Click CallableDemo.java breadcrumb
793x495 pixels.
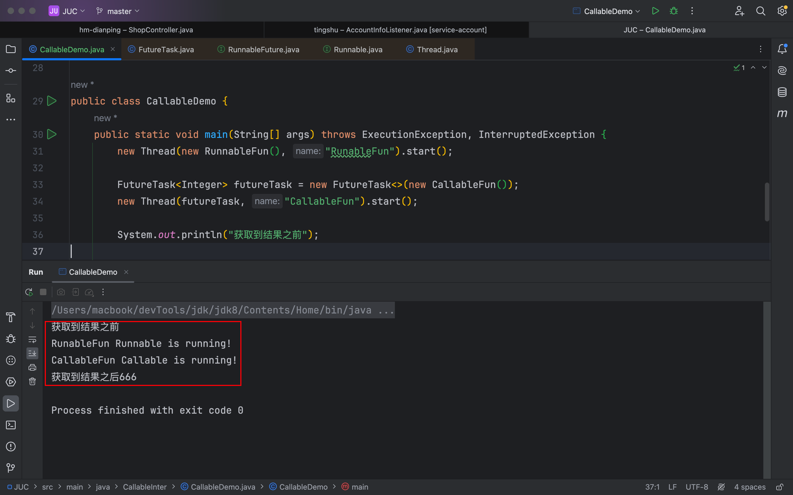coord(218,487)
